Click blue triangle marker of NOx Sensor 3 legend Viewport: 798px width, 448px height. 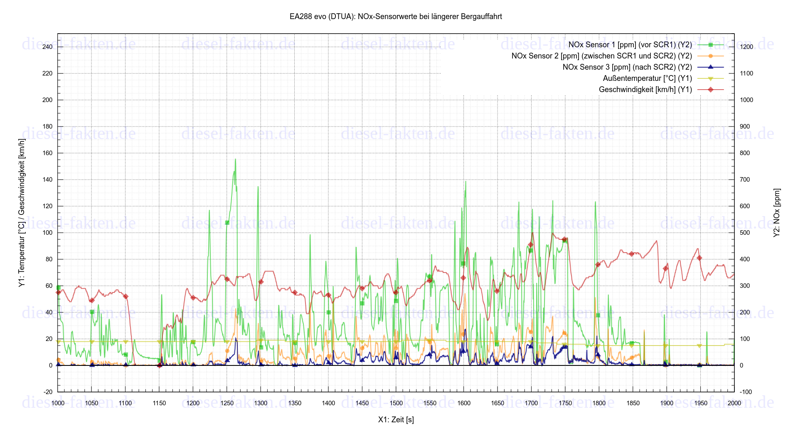(x=710, y=67)
